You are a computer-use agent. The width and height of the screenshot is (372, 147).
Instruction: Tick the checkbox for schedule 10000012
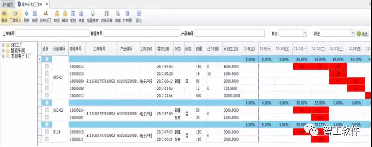(x=46, y=66)
